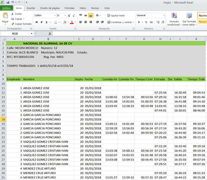Click the Cortar scissors icon
This screenshot has height=180, width=207.
point(12,14)
